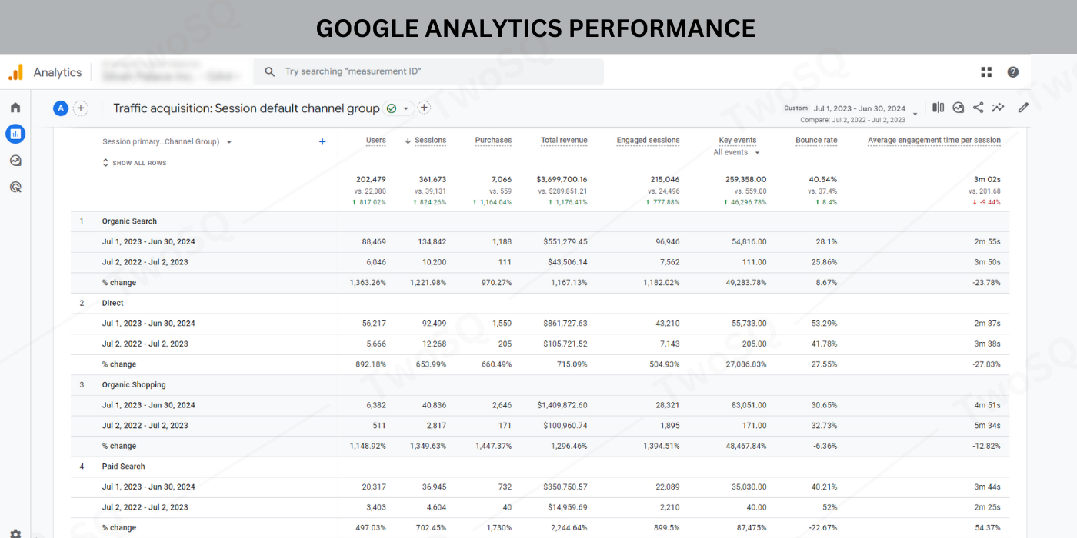
Task: Click Show All Rows expander
Action: click(x=135, y=163)
